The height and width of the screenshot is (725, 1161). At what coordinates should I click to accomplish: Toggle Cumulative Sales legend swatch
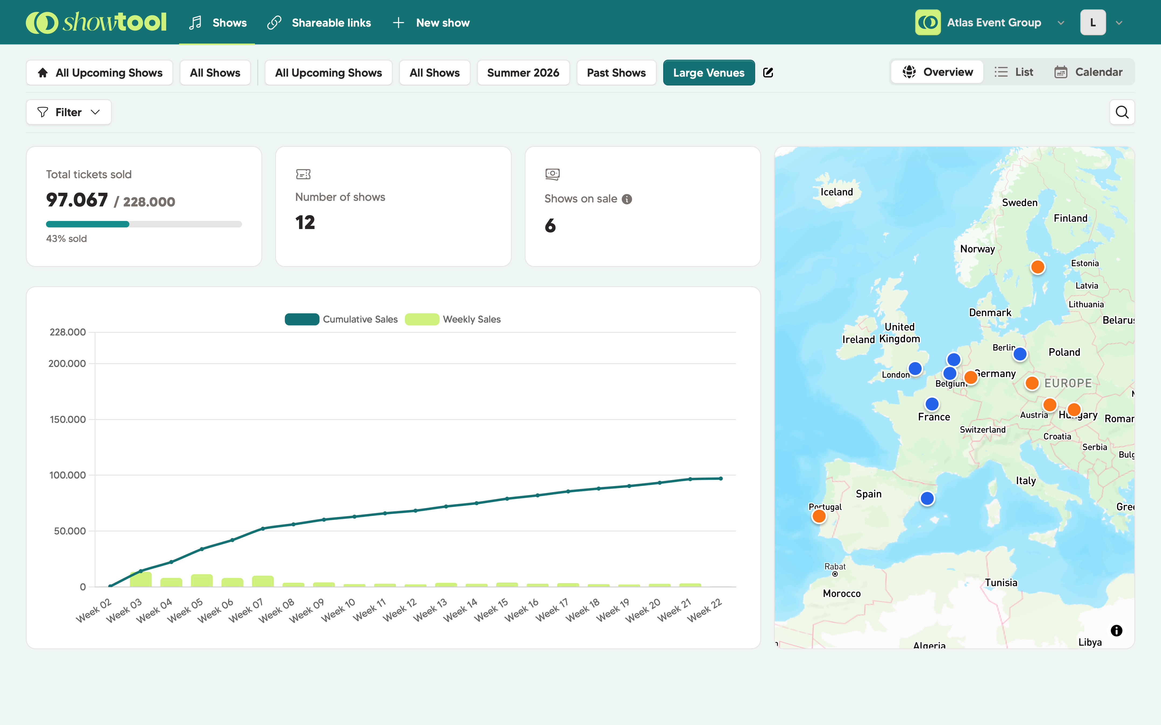(302, 319)
